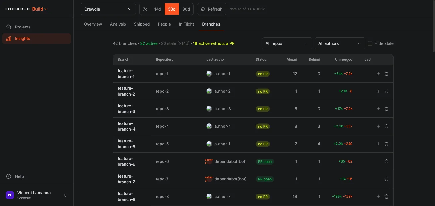This screenshot has height=206, width=435.
Task: Click the Help question mark icon
Action: tap(9, 176)
